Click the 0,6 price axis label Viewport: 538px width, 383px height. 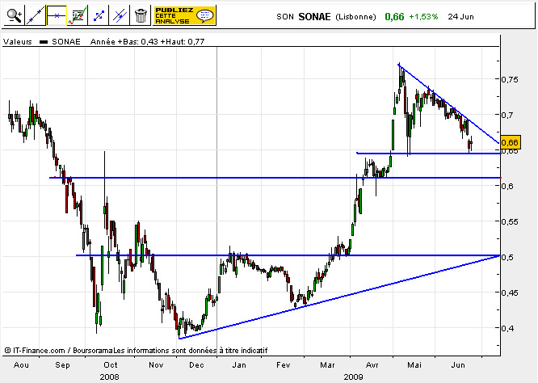click(507, 186)
